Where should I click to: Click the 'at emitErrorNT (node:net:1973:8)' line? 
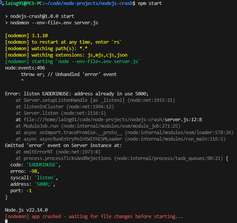coord(58,152)
